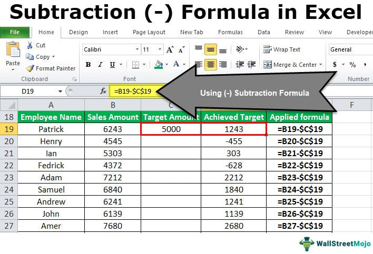This screenshot has width=373, height=254.
Task: Toggle Italic formatting
Action: point(101,65)
